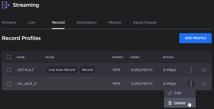This screenshot has height=109, width=214.
Task: Grab the DEFAULT row drag handle
Action: (204, 70)
